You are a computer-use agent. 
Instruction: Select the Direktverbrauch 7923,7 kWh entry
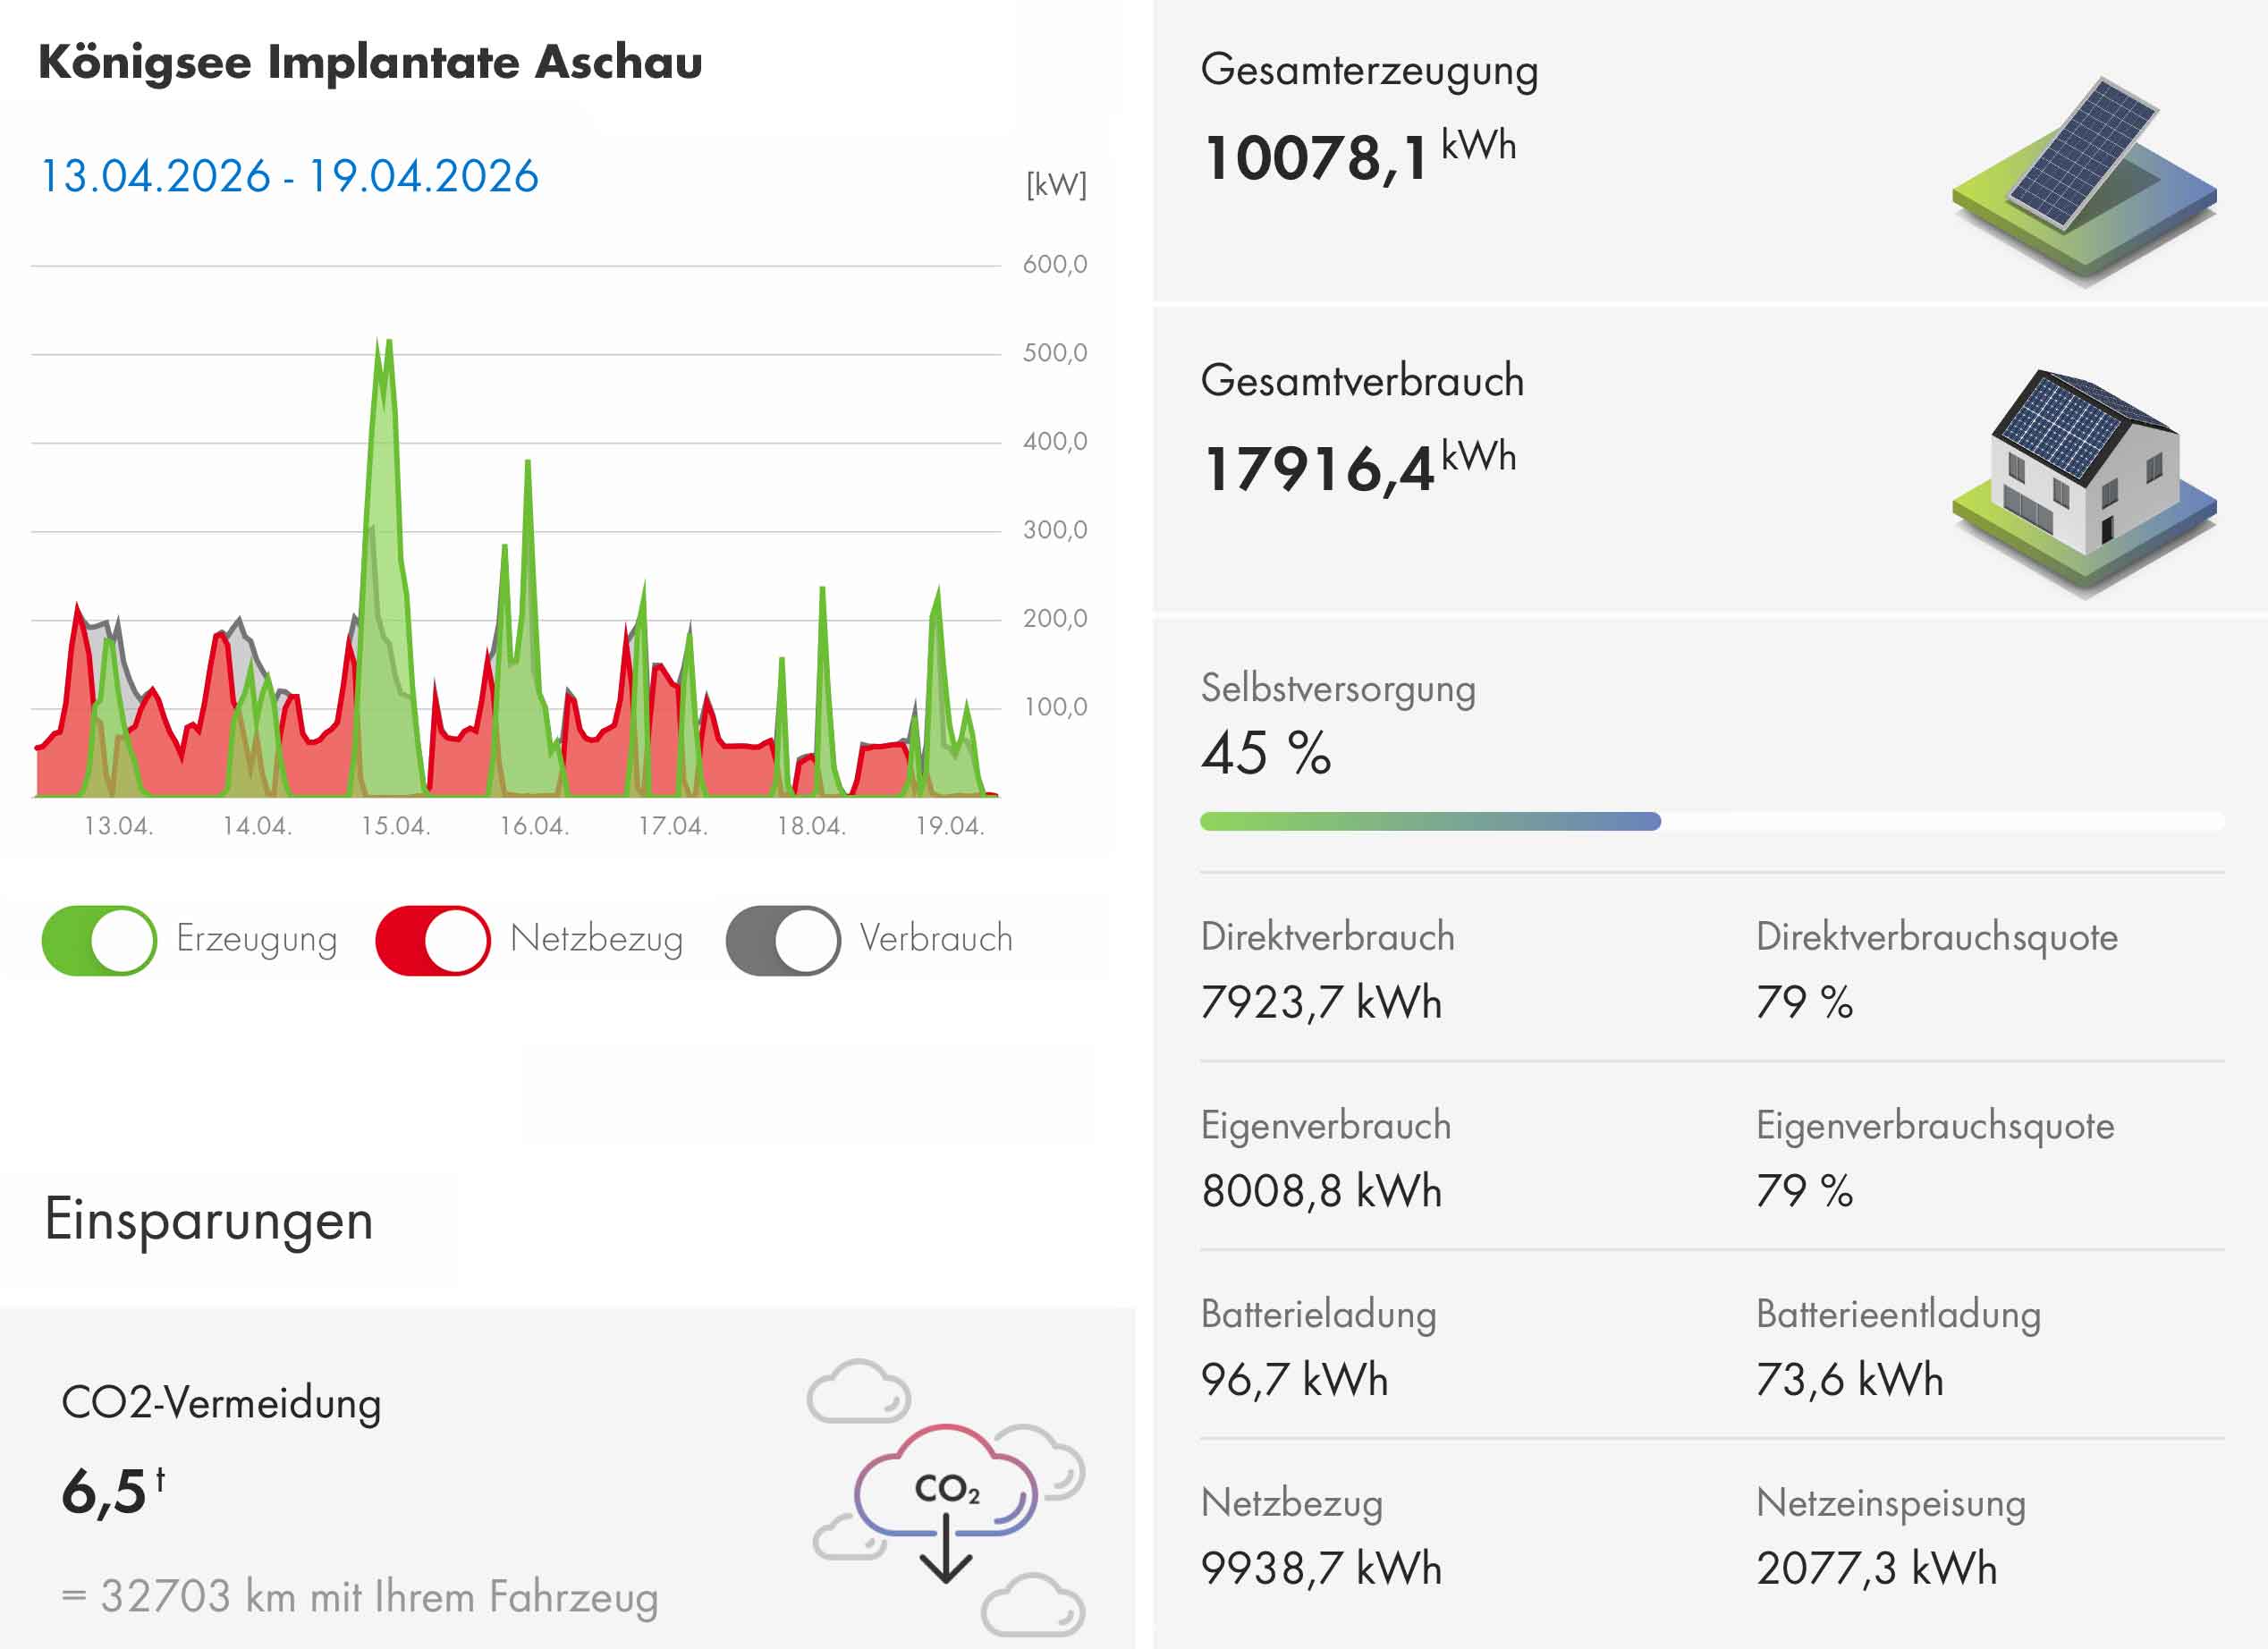pos(1321,1002)
